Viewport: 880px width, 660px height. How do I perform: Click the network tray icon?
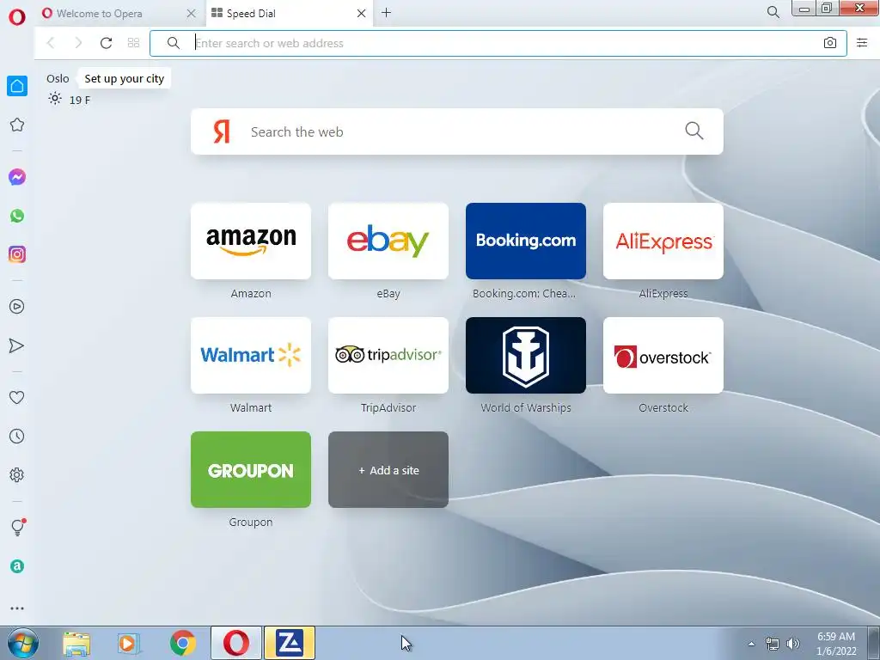click(x=773, y=644)
